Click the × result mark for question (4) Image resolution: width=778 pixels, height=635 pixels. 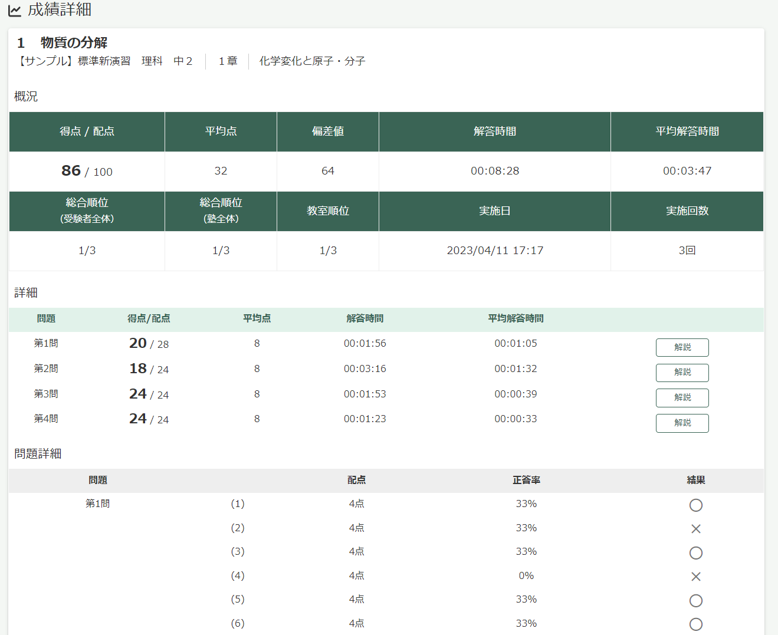click(695, 577)
